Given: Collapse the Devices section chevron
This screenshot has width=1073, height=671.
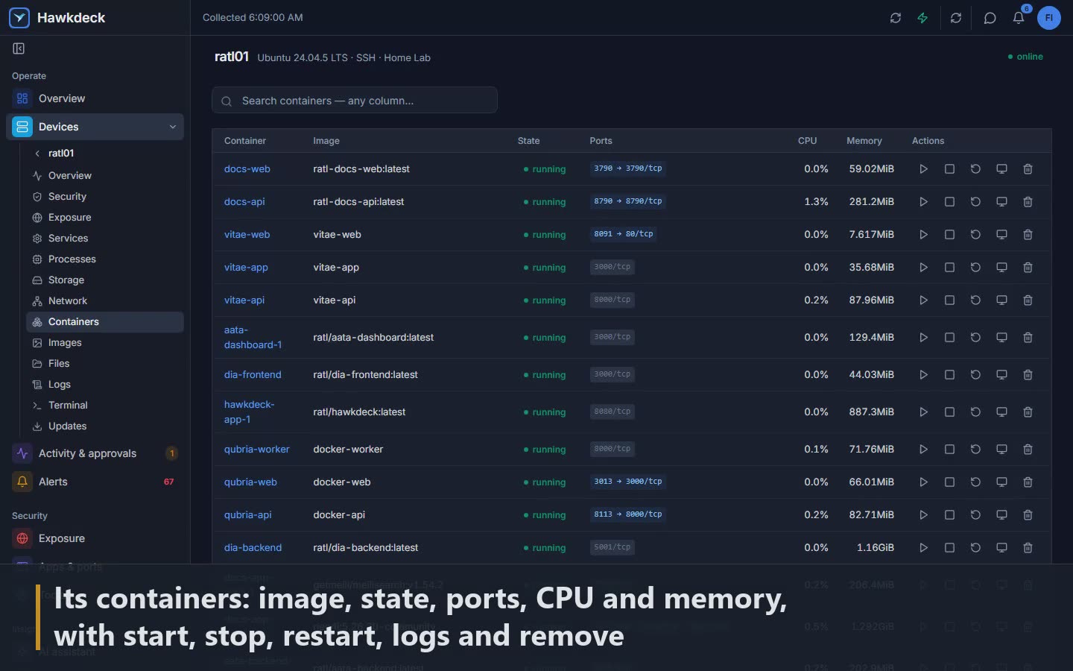Looking at the screenshot, I should pyautogui.click(x=173, y=127).
